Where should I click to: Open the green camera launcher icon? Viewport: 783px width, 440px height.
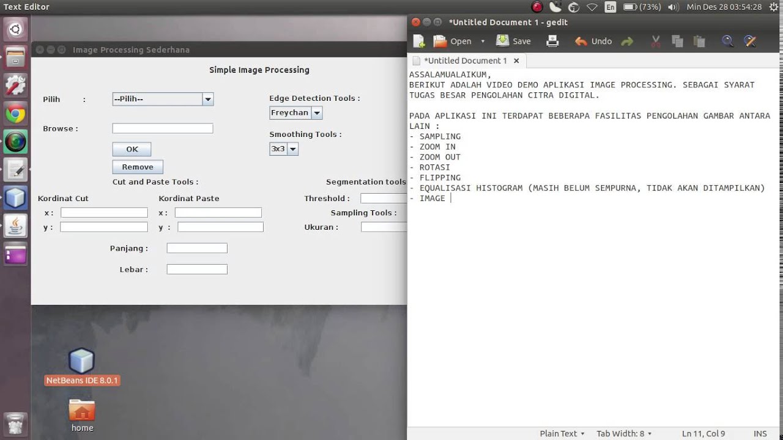(x=15, y=142)
